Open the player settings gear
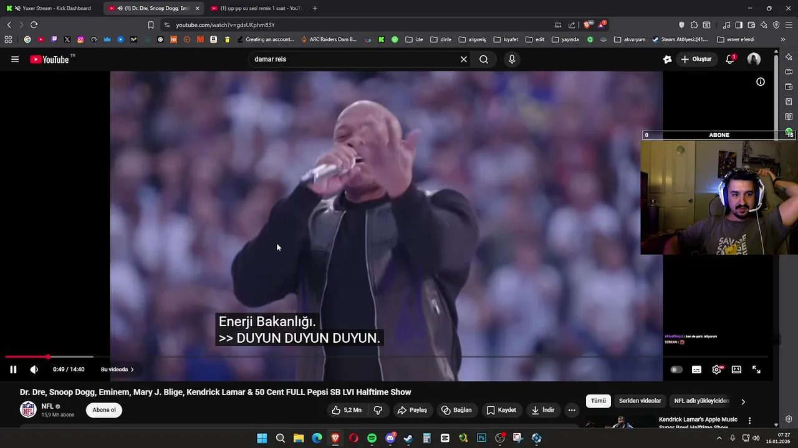The width and height of the screenshot is (798, 448). click(717, 370)
